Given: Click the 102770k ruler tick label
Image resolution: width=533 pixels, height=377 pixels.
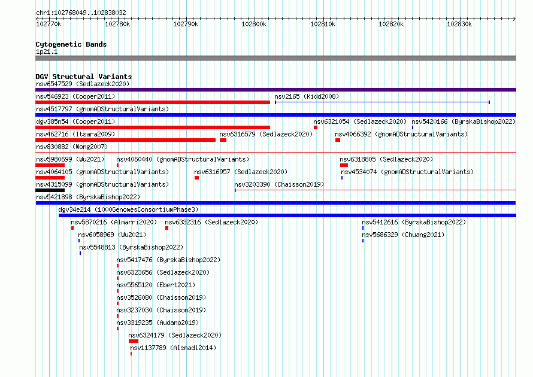Looking at the screenshot, I should tap(49, 24).
